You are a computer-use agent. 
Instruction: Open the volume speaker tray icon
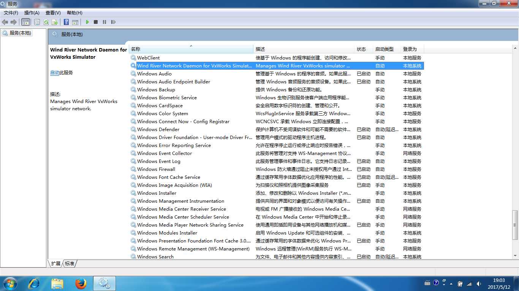tap(478, 283)
